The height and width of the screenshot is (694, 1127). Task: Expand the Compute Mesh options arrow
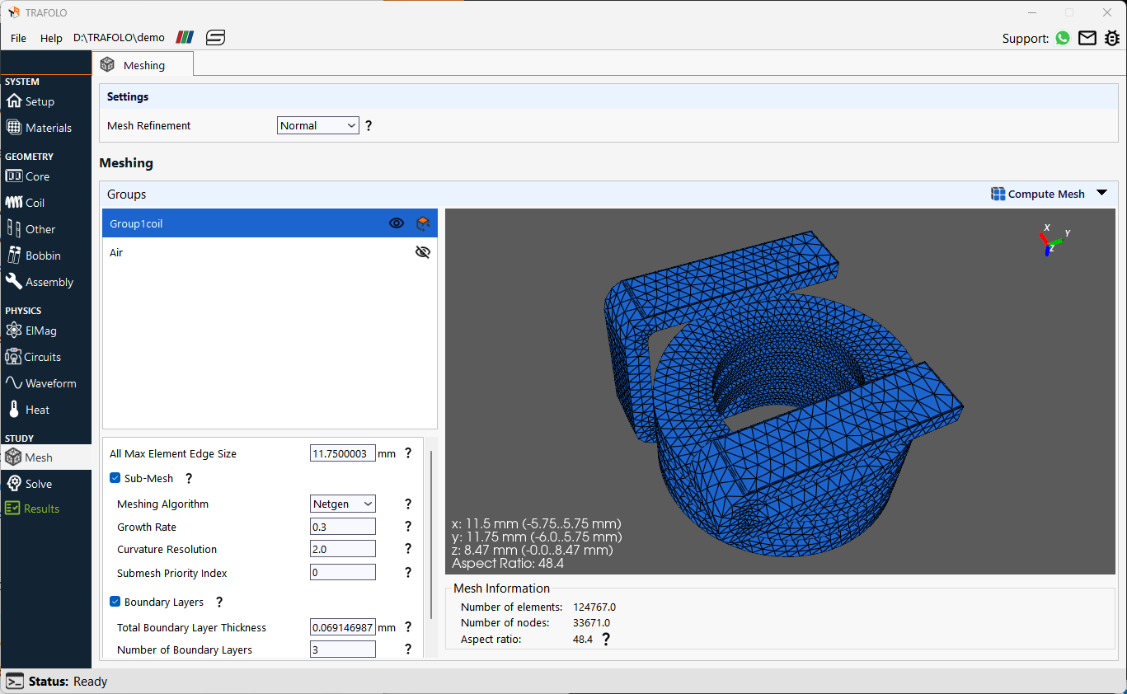point(1102,193)
